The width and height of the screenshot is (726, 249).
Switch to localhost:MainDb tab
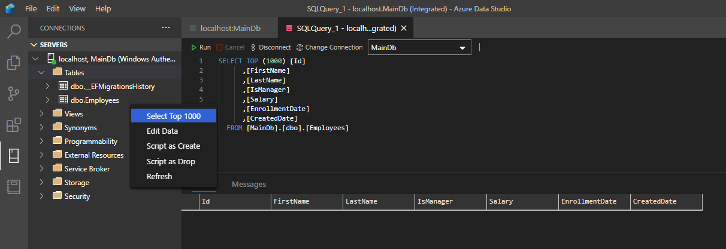coord(230,28)
